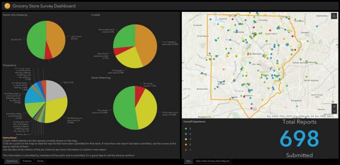This screenshot has width=340, height=165.
Task: Select the blue store point near Alpharetta
Action: pos(317,26)
